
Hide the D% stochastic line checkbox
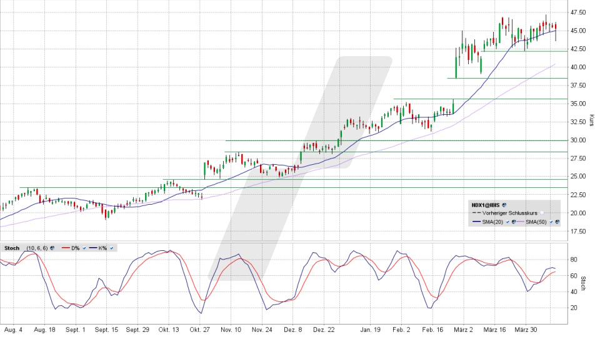84,248
